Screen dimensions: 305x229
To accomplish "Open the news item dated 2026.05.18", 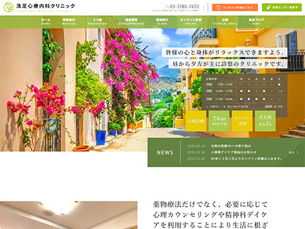I will point(219,146).
